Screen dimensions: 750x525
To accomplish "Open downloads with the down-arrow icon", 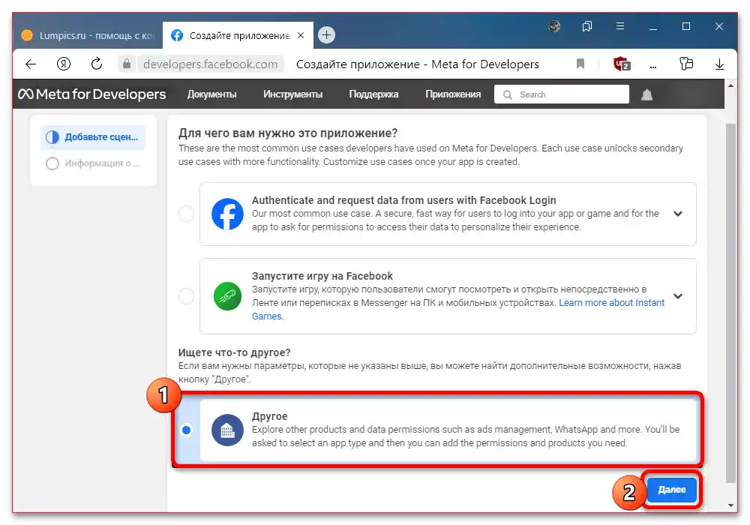I will pos(719,64).
